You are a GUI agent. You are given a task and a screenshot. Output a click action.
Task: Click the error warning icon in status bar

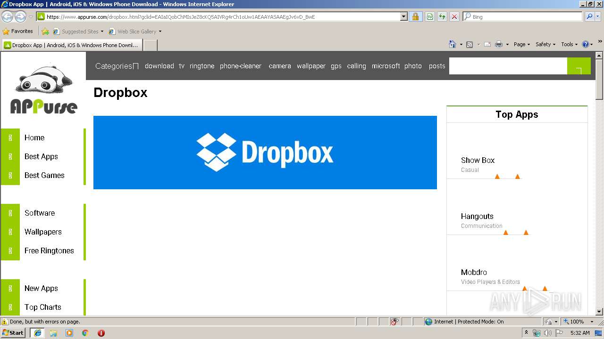5,322
